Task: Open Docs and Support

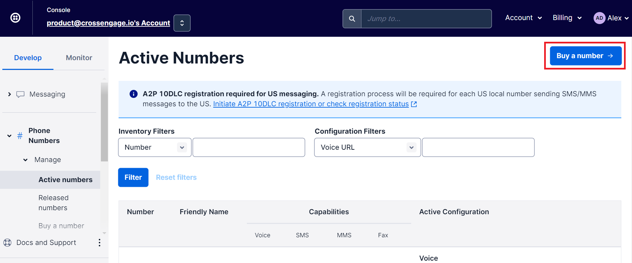Action: [x=46, y=243]
